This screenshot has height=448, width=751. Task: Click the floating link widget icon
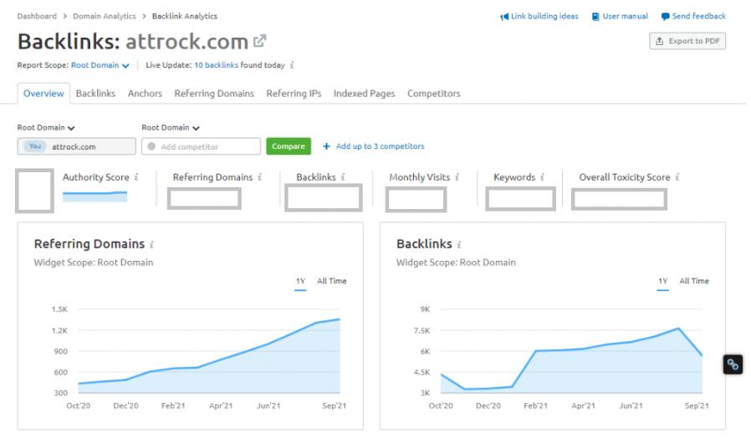pos(732,364)
